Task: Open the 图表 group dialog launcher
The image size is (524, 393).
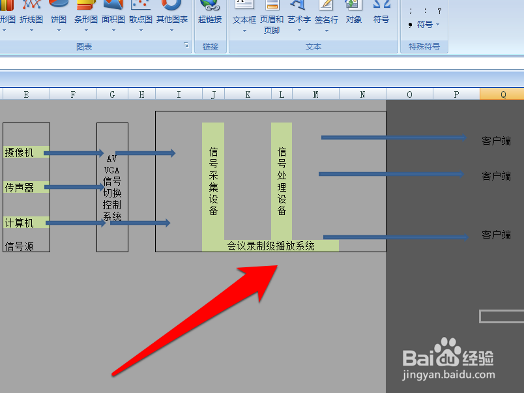Action: pyautogui.click(x=186, y=45)
